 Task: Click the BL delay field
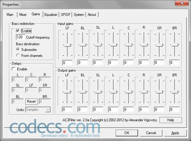[18, 101]
